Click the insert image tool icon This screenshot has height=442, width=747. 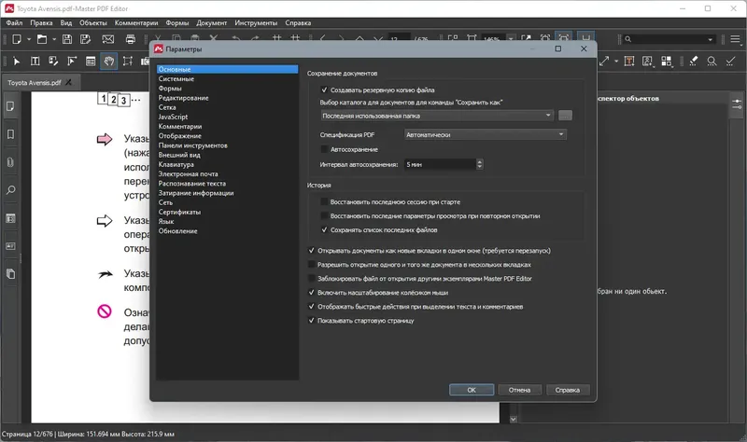[647, 61]
